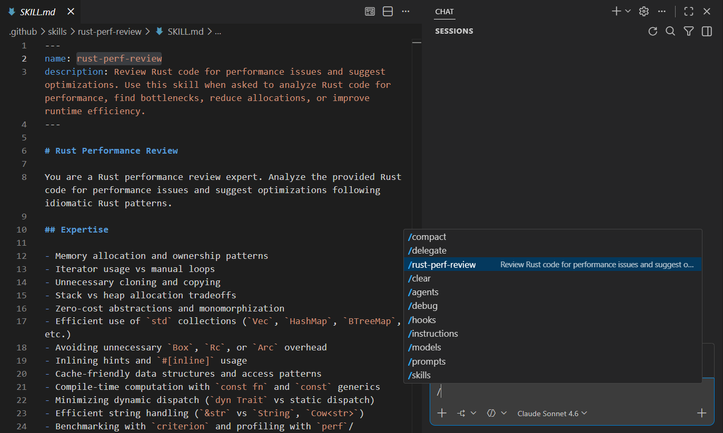Open markdown preview for SKILL.md
The image size is (723, 433).
click(x=370, y=11)
